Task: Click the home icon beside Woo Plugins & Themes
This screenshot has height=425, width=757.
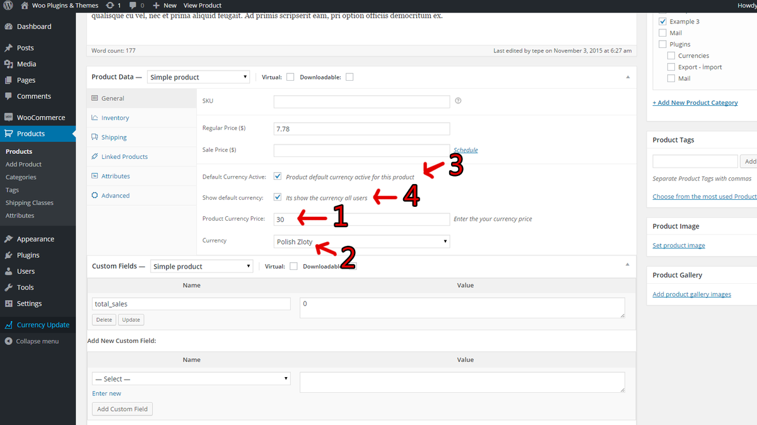Action: click(25, 6)
